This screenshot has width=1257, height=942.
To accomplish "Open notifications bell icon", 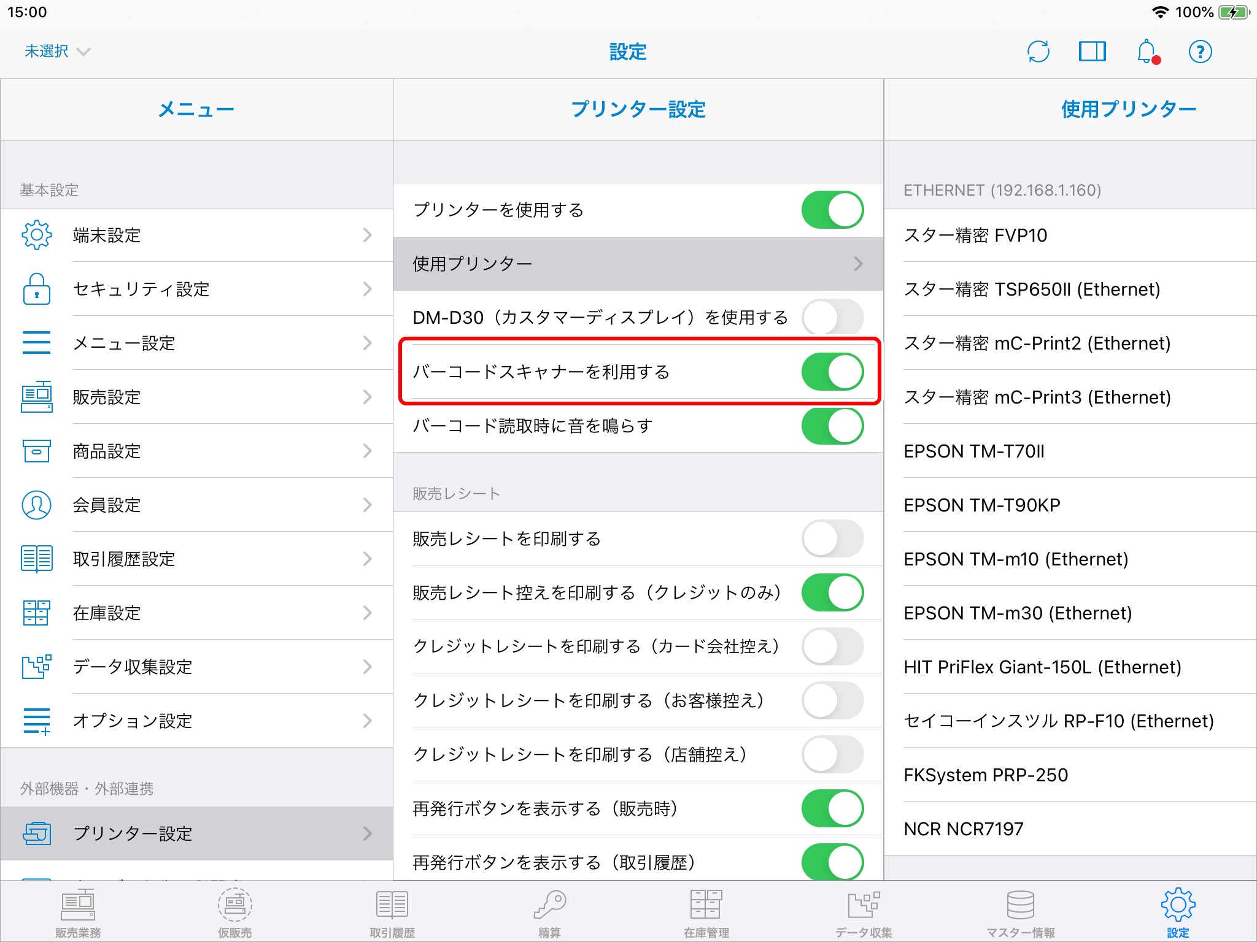I will pos(1147,52).
